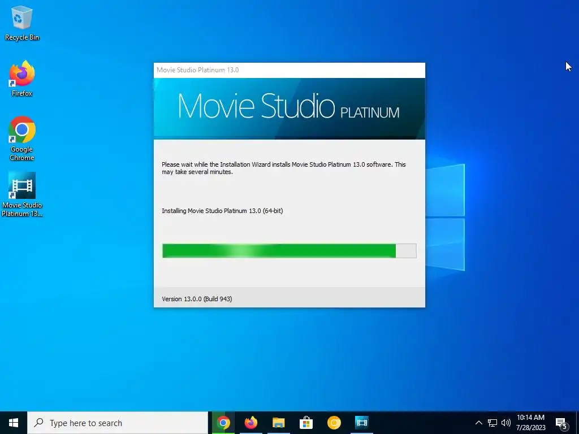
Task: Click the Movie Studio PLATINUM banner
Action: 289,108
